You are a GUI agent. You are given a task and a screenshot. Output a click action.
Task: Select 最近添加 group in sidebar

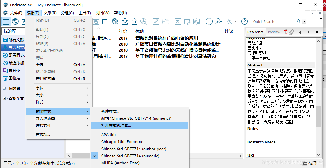tap(13, 63)
